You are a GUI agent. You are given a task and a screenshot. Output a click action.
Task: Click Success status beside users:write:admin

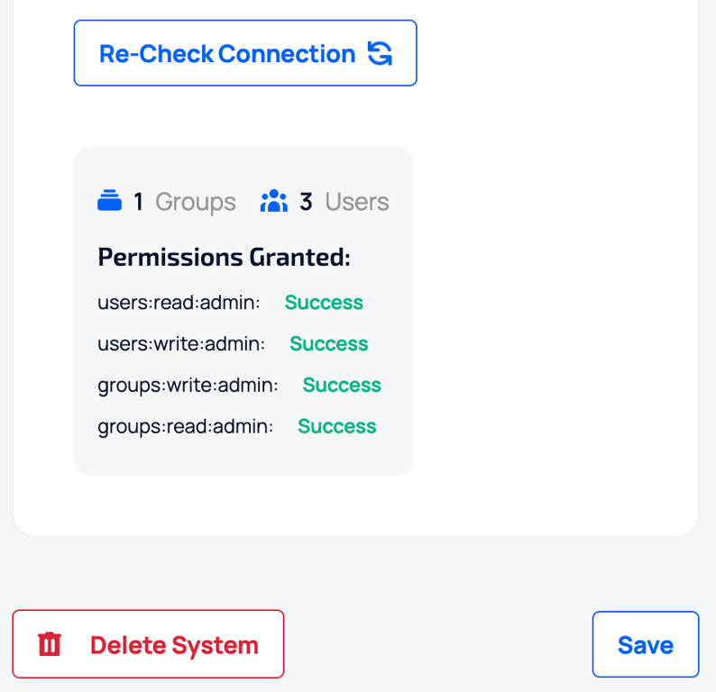click(329, 343)
